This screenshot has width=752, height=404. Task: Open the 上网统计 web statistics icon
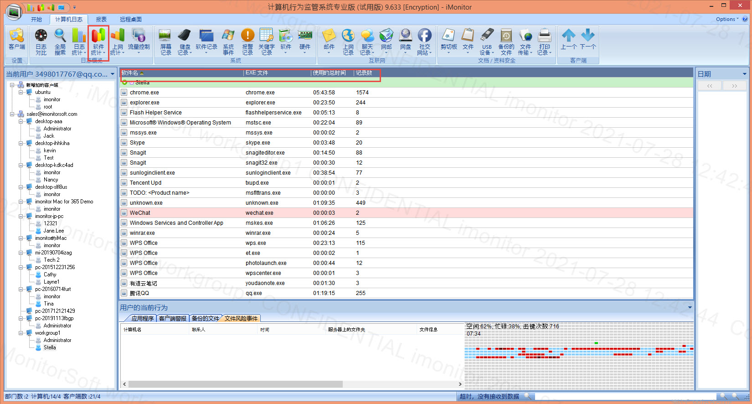[x=118, y=42]
